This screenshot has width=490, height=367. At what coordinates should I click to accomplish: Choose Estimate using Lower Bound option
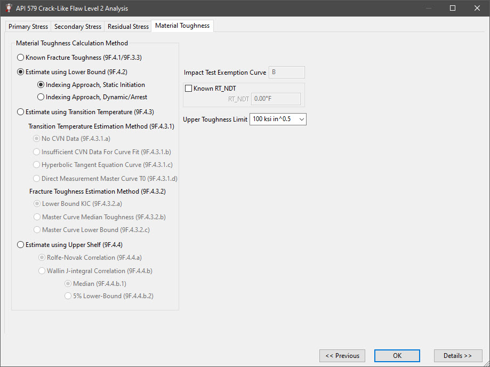72,72
